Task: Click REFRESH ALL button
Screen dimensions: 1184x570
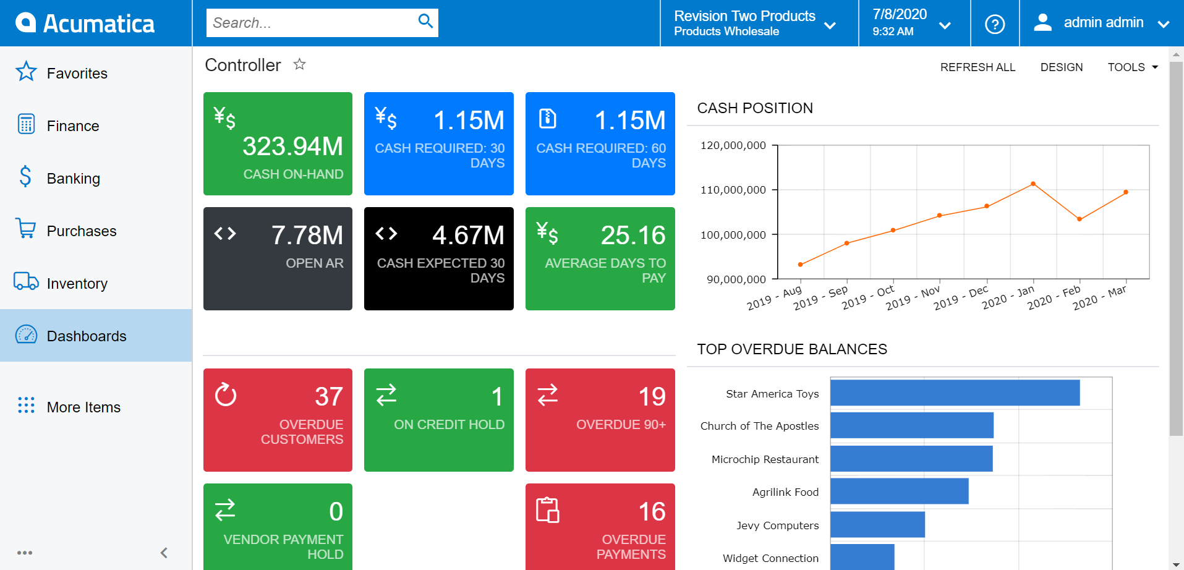Action: click(977, 67)
